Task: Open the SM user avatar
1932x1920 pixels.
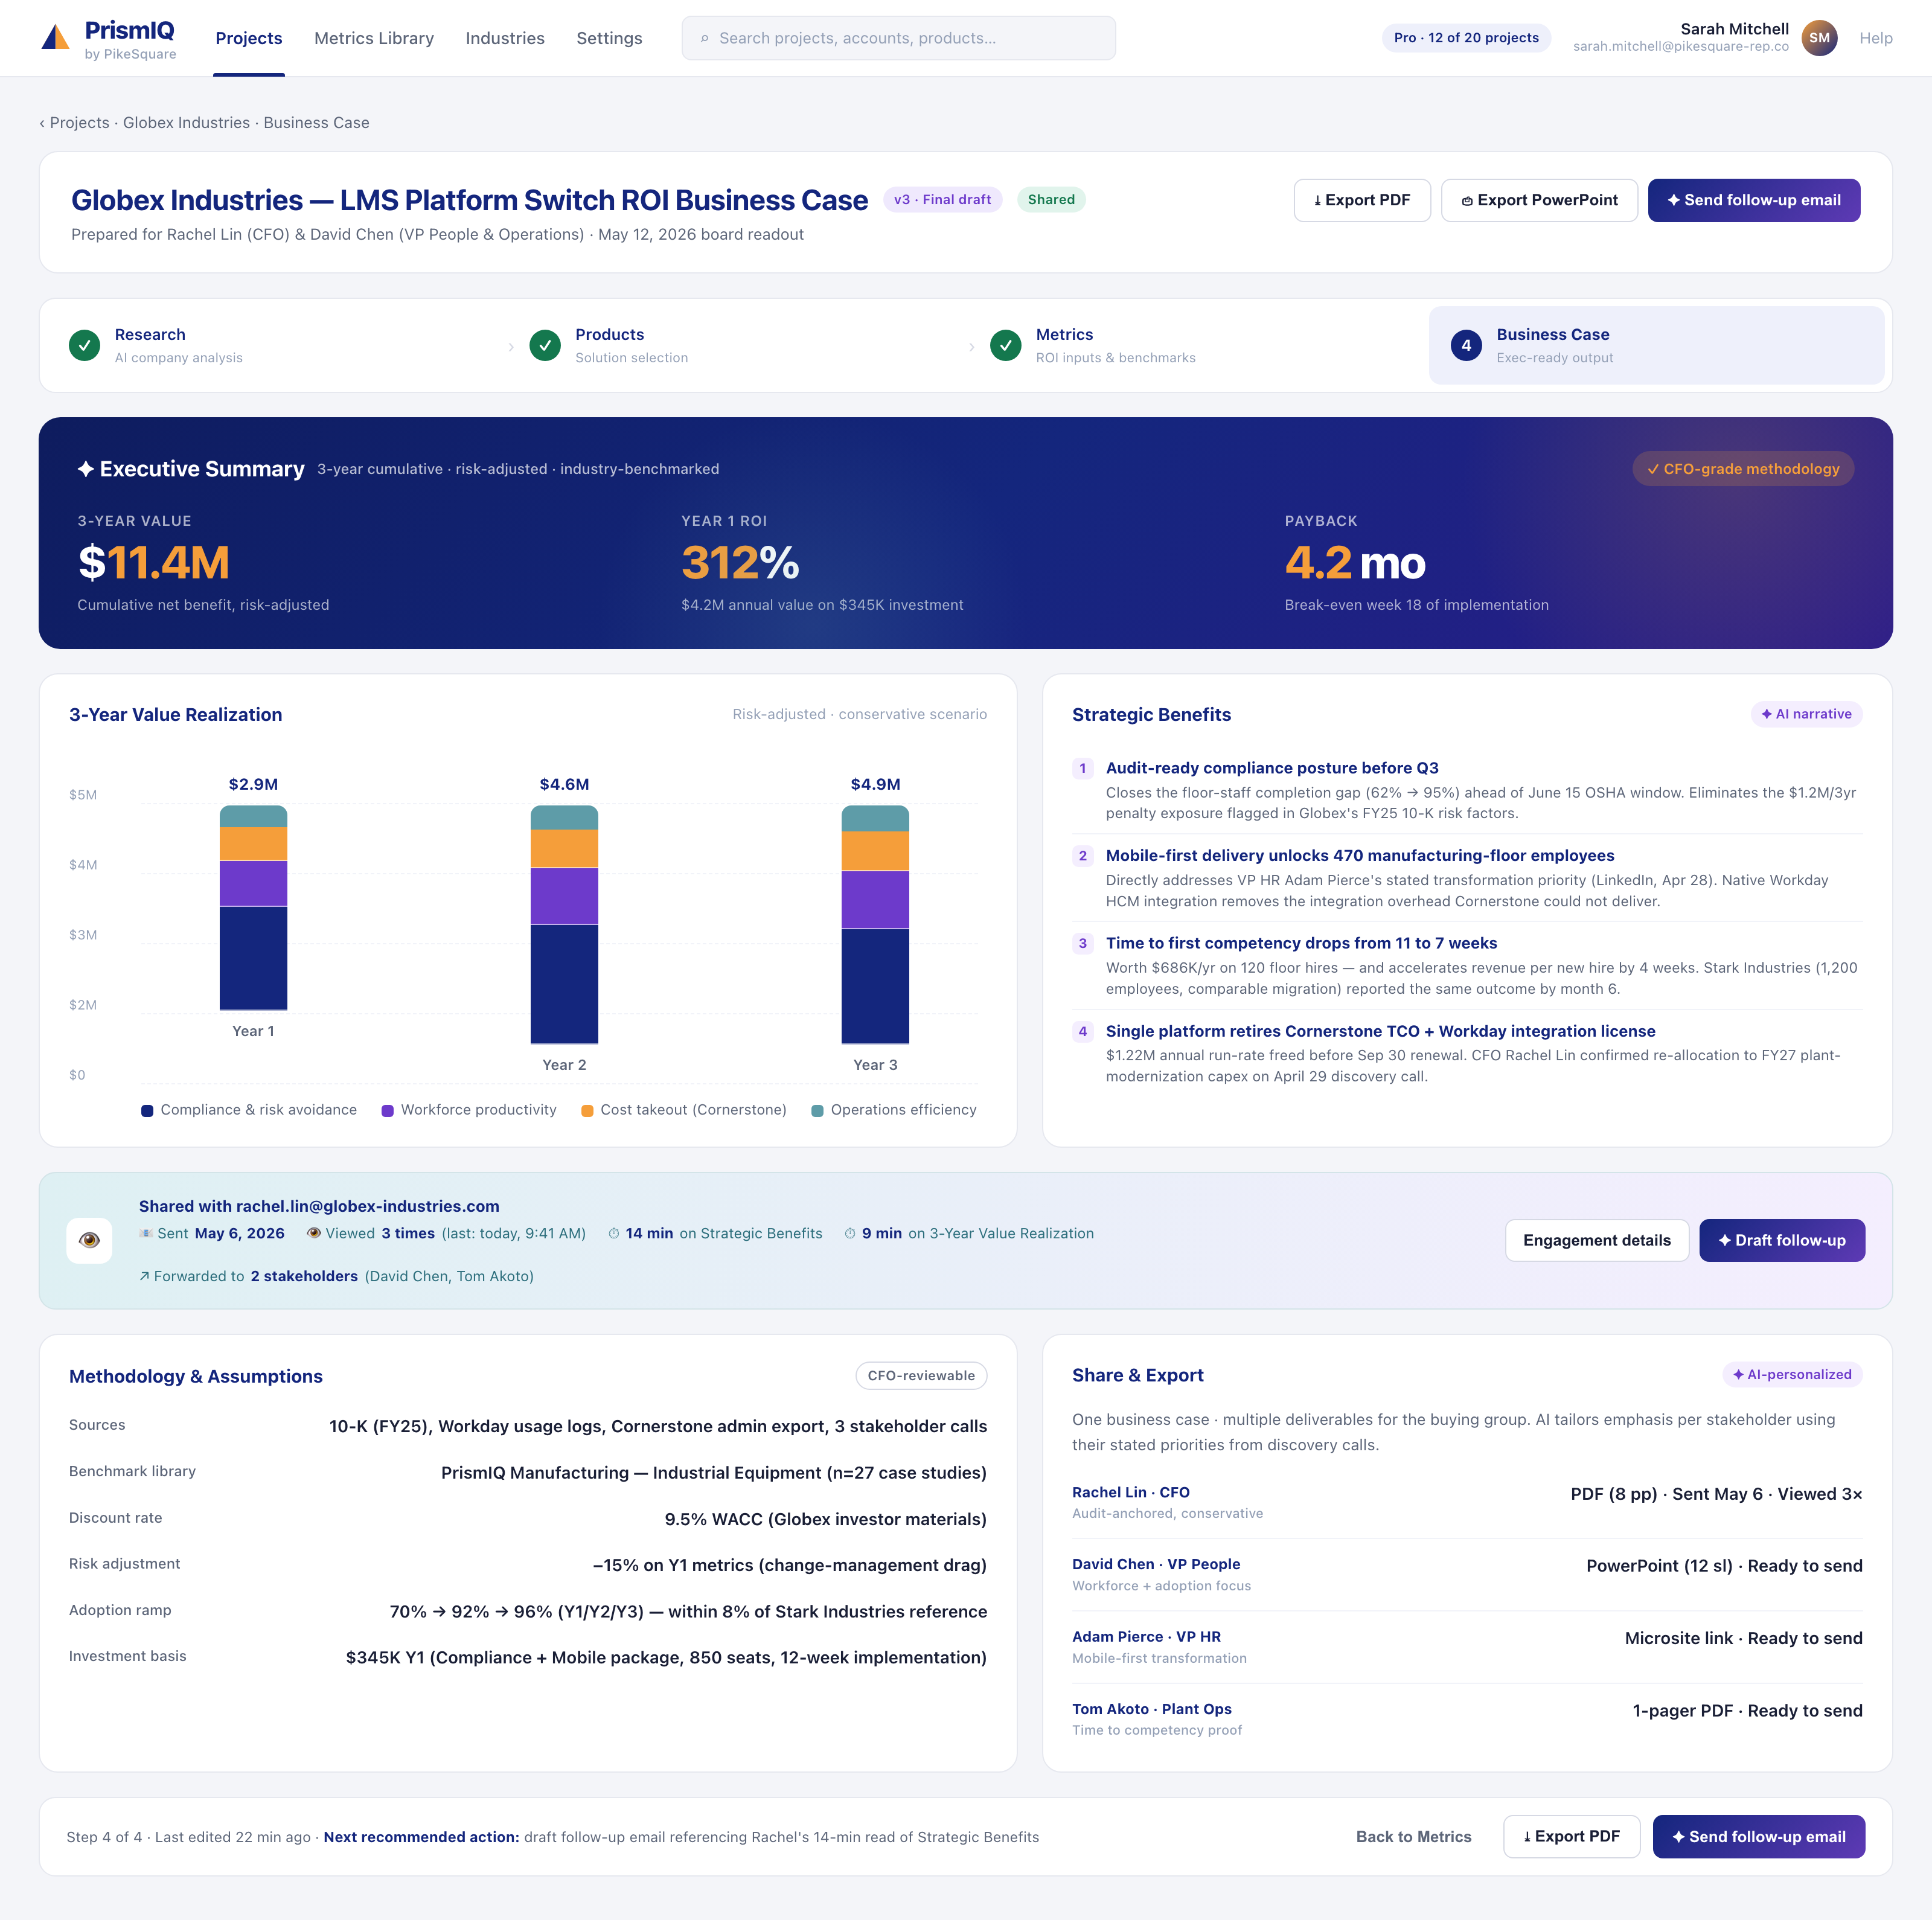Action: click(x=1819, y=38)
